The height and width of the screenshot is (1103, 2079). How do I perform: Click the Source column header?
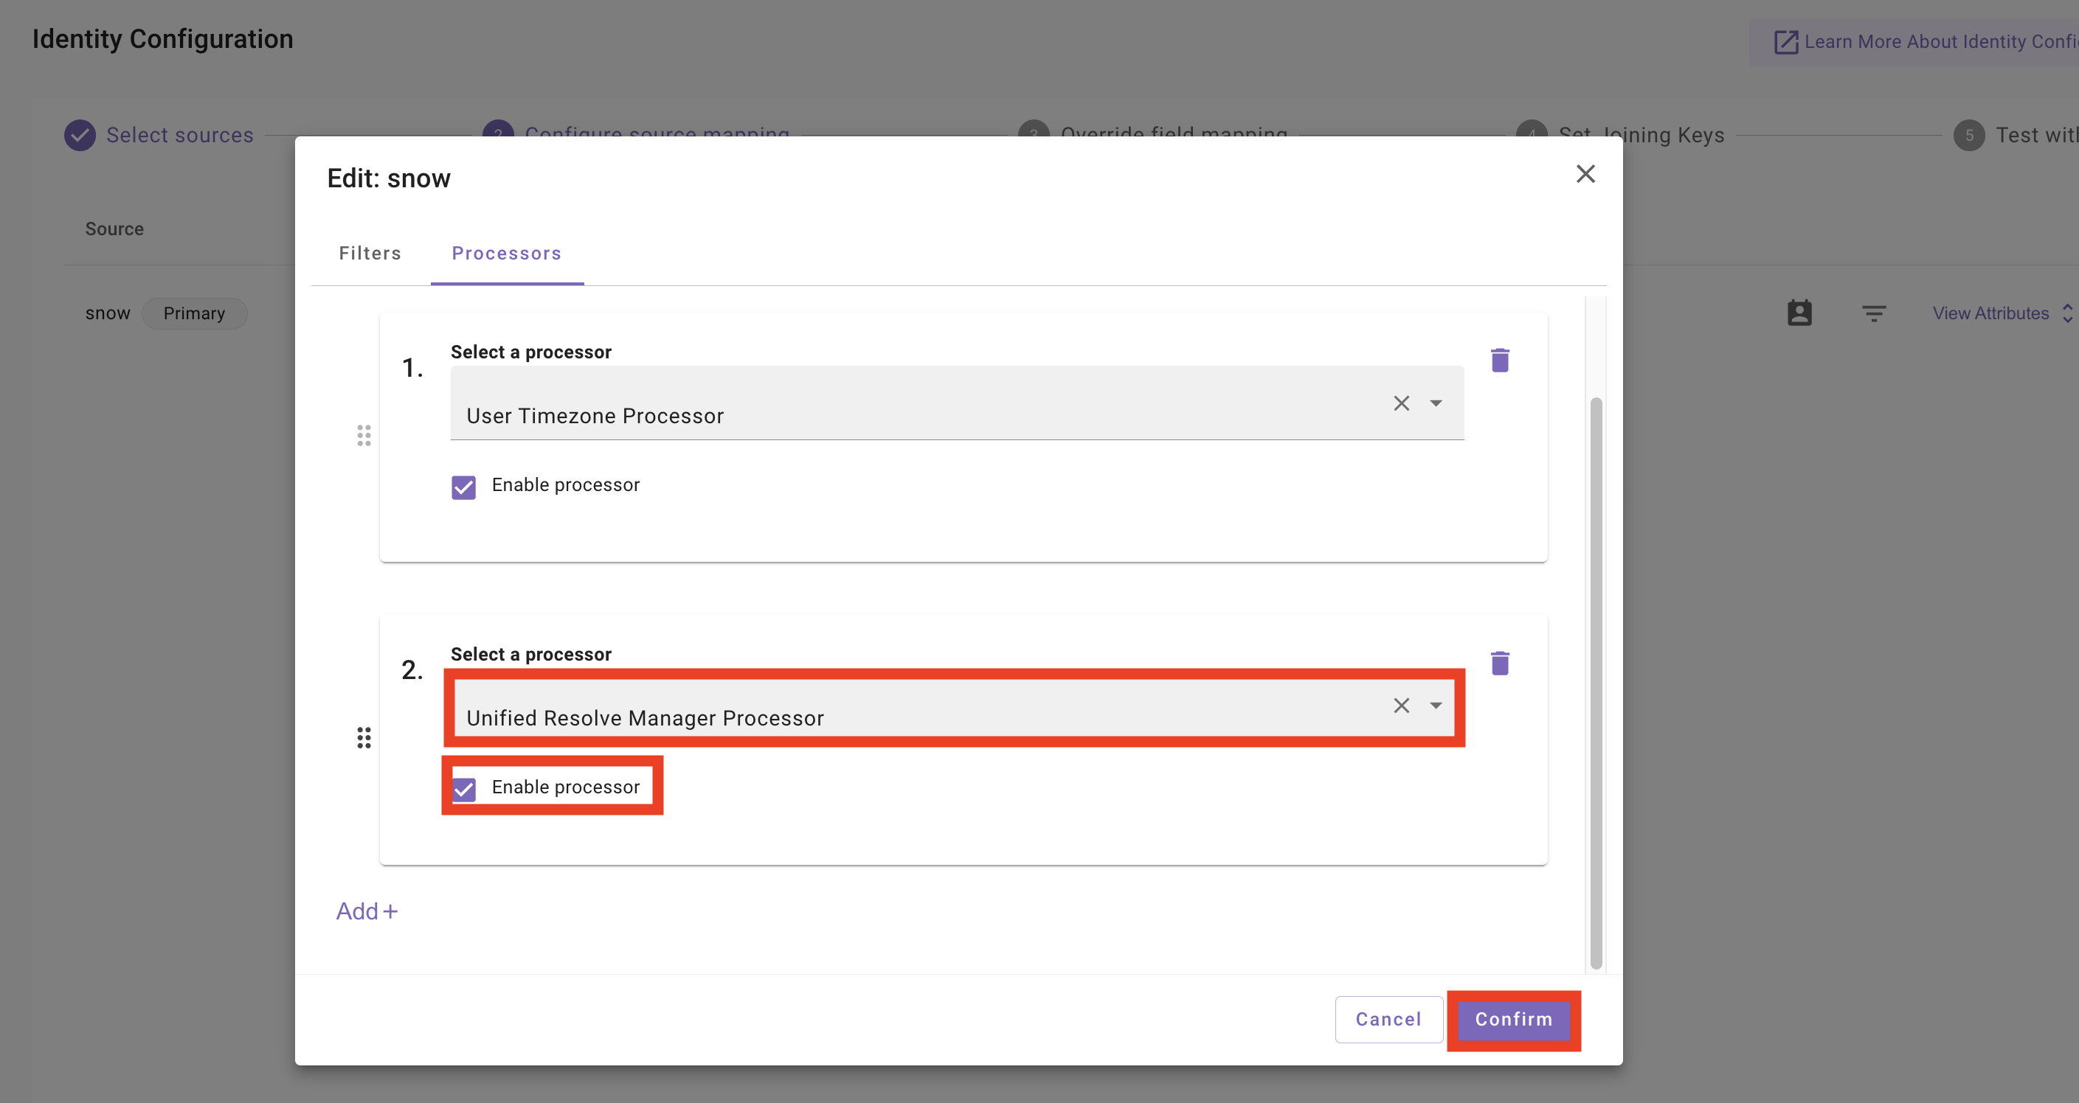[x=114, y=229]
